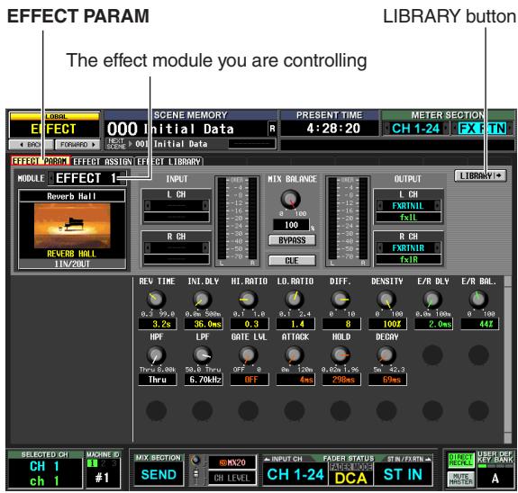This screenshot has height=493, width=518.
Task: Click the LIBRARY button
Action: pos(480,175)
